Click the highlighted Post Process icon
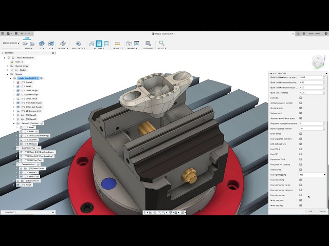This screenshot has width=329, height=246. click(99, 44)
